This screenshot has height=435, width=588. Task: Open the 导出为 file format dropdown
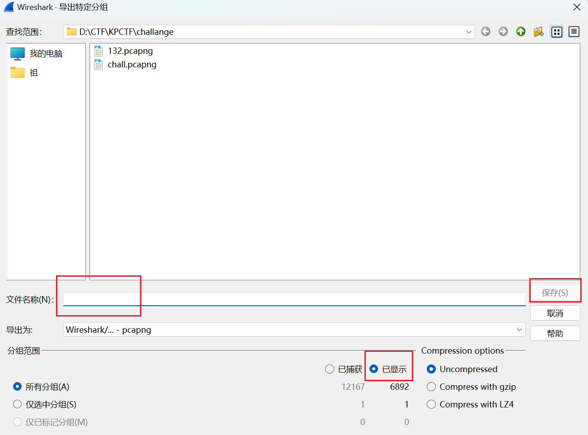click(x=519, y=330)
